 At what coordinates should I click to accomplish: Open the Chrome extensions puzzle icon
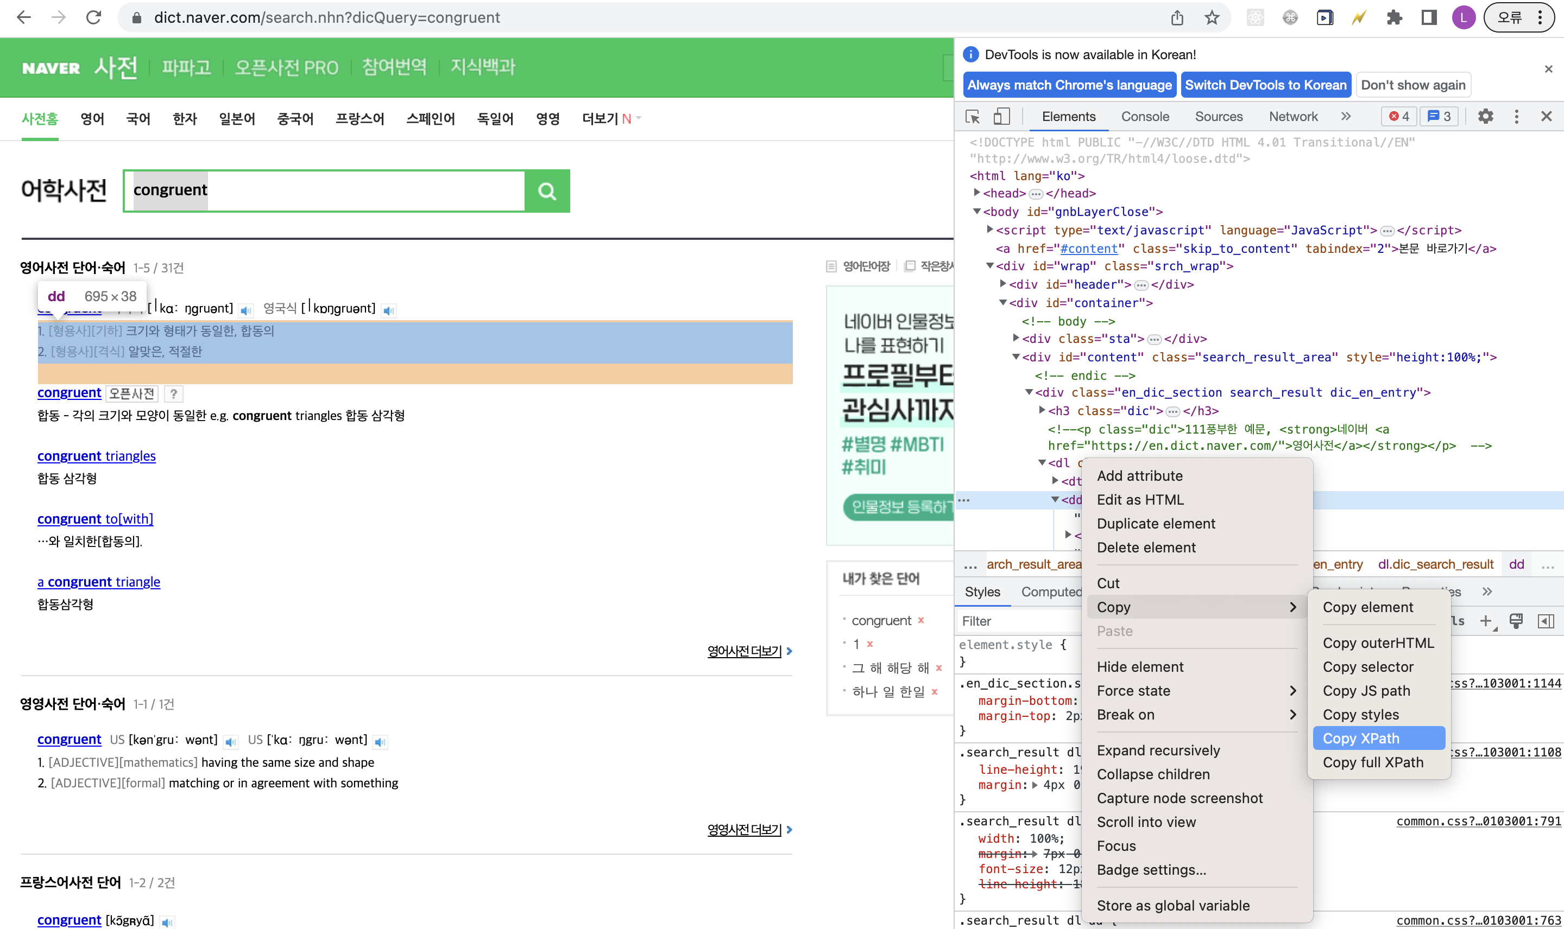tap(1394, 17)
